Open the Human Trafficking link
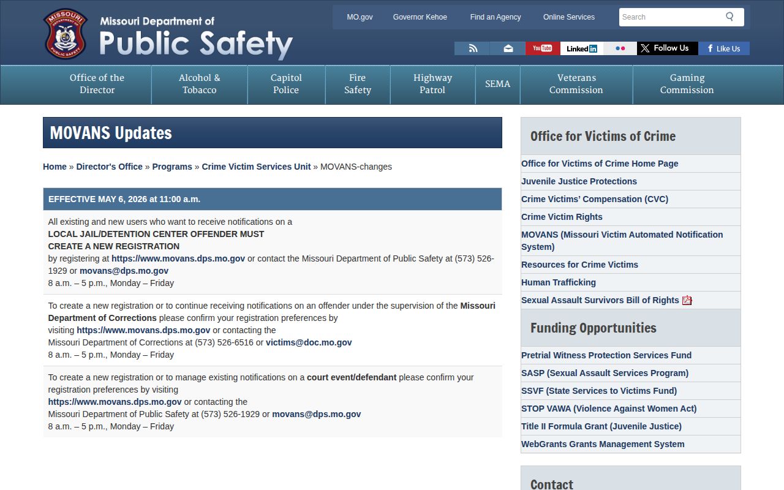The image size is (784, 490). [x=559, y=282]
